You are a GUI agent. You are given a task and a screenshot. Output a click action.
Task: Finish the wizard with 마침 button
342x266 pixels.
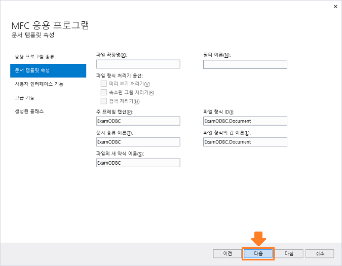(x=289, y=253)
